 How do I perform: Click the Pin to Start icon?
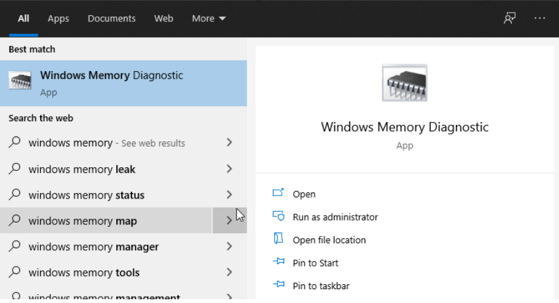(x=279, y=262)
